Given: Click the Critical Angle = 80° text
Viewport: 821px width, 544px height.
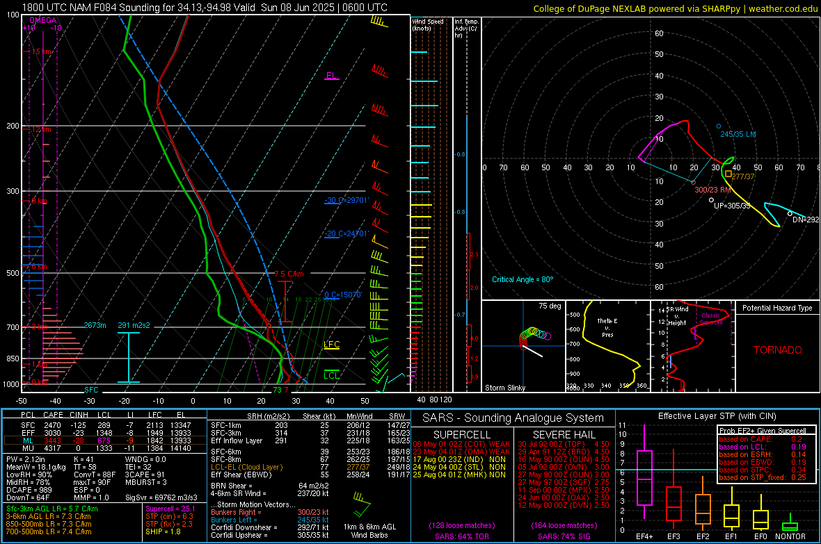Looking at the screenshot, I should tap(522, 280).
